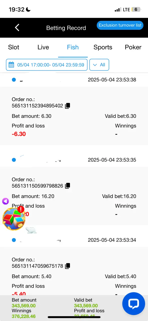Viewport: 148px width, 321px height.
Task: Select the Sports tab
Action: coord(103,47)
